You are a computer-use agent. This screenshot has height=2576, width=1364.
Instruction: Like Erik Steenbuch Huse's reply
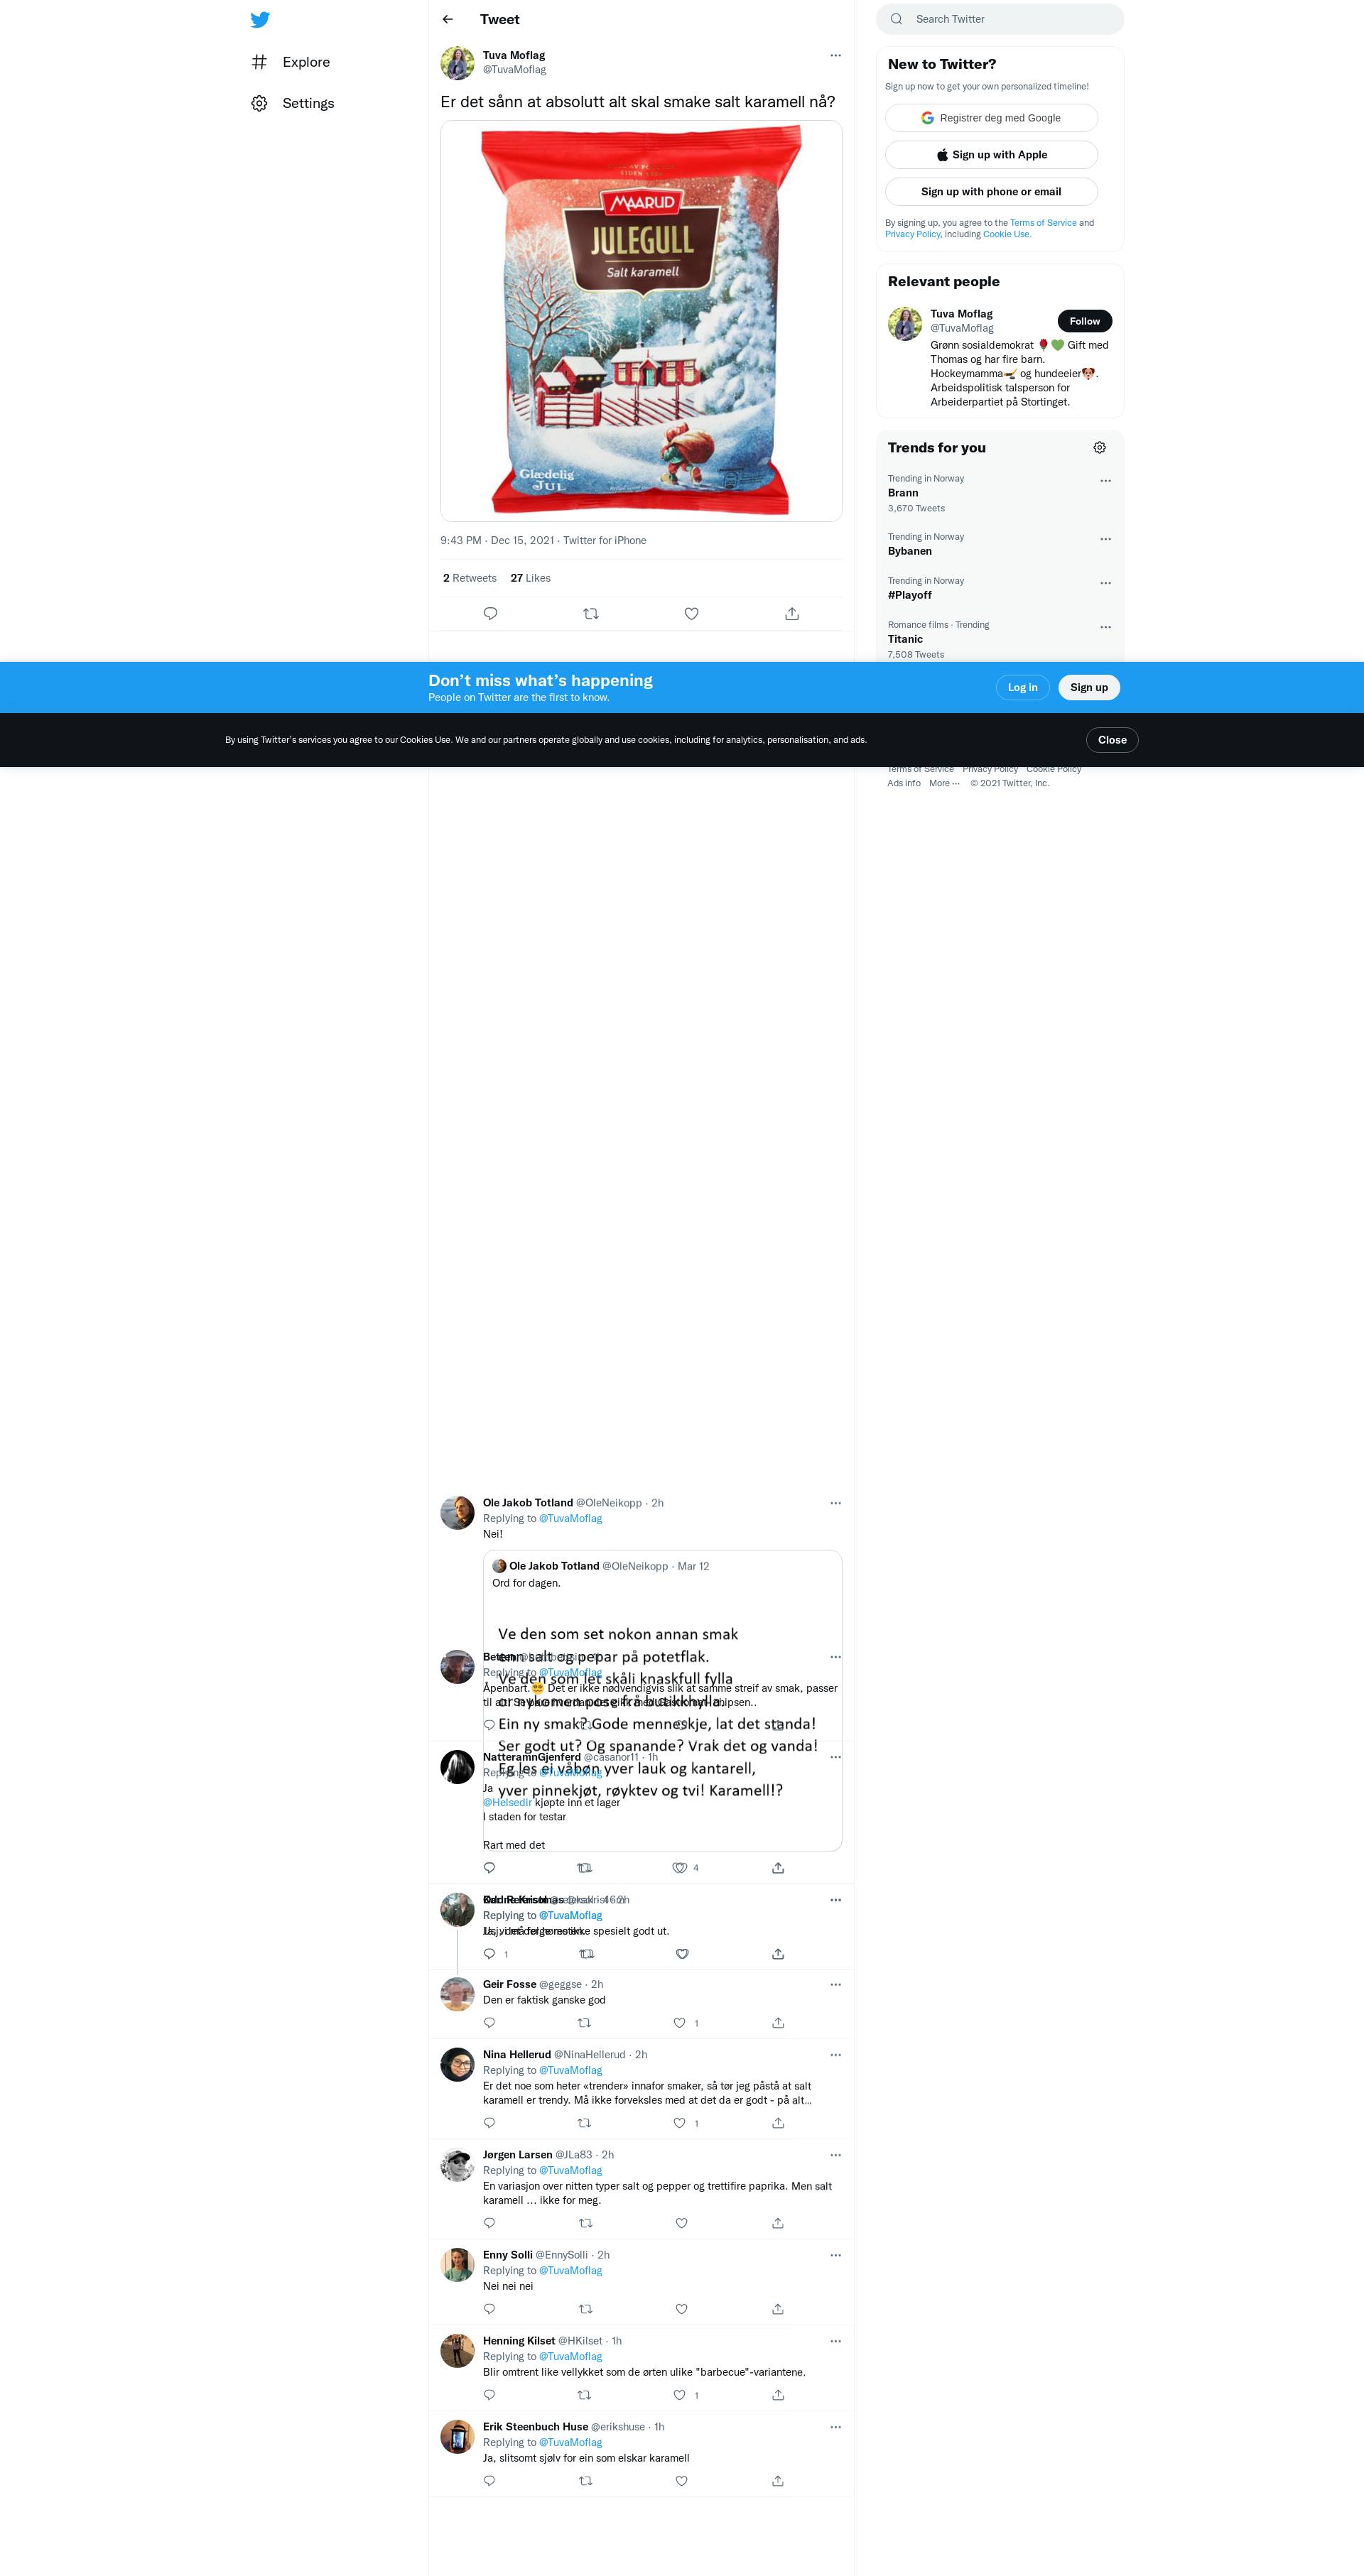tap(681, 2481)
